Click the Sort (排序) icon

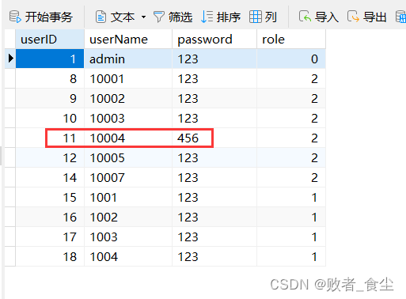[x=207, y=17]
